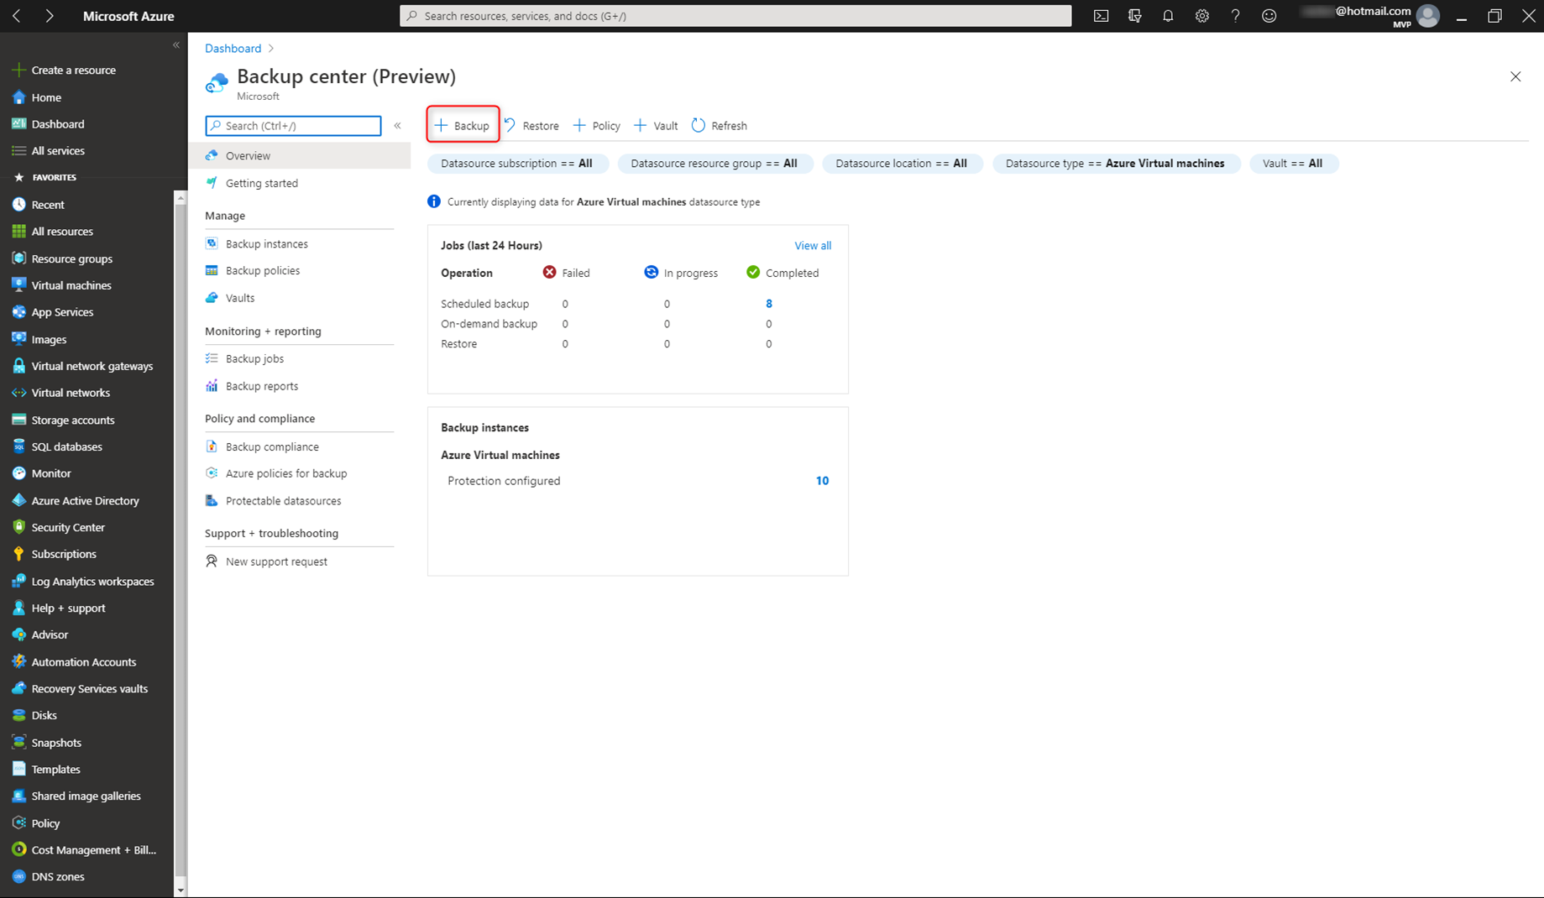Screen dimensions: 1544x898
Task: Open Datasource resource group filter
Action: pos(714,164)
